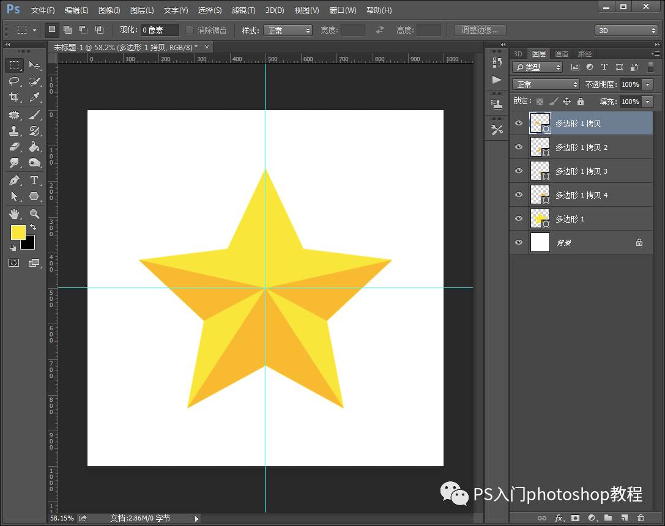Image resolution: width=665 pixels, height=526 pixels.
Task: Open the 类型 layer filter dropdown
Action: (x=537, y=67)
